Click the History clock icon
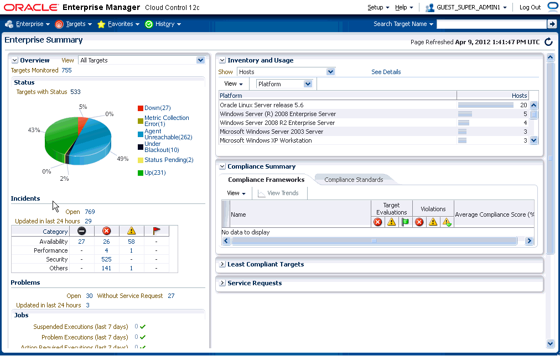The image size is (560, 356). point(149,24)
